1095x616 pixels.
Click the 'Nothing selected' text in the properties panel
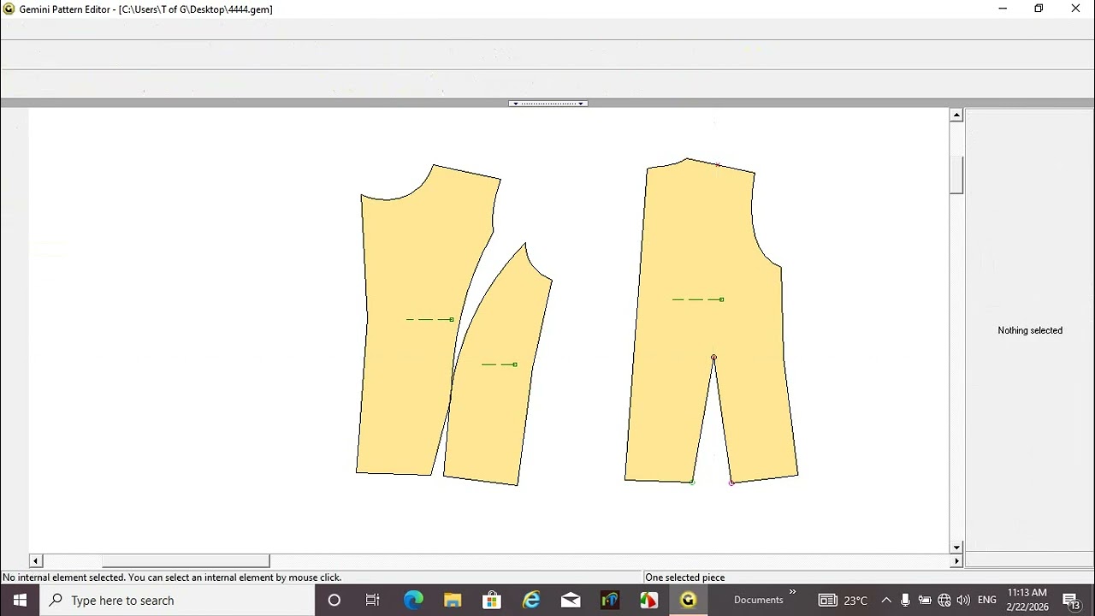click(x=1030, y=330)
